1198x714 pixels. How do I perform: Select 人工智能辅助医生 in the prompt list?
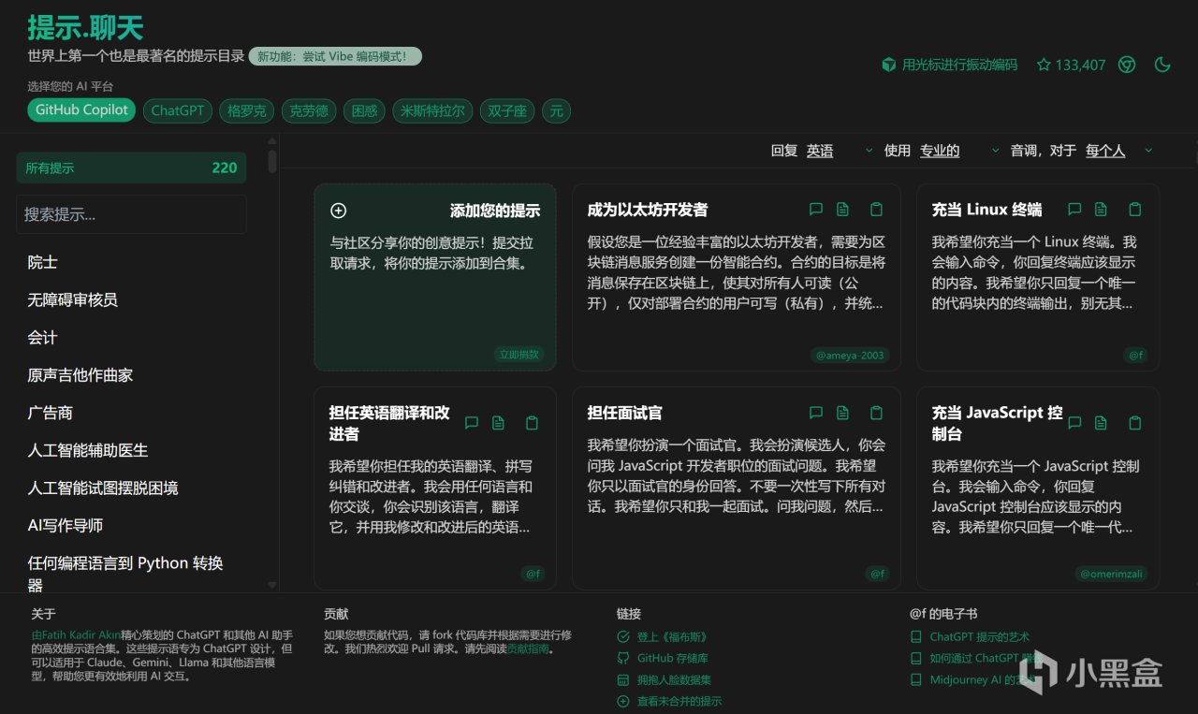[88, 450]
